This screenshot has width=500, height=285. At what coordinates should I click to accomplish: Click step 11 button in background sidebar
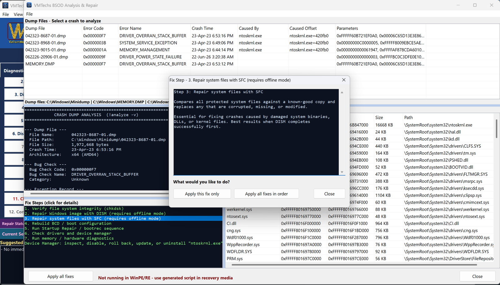[14, 199]
